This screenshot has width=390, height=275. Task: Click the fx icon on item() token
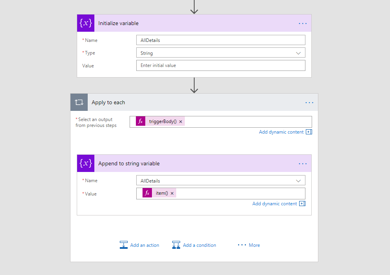coord(147,193)
